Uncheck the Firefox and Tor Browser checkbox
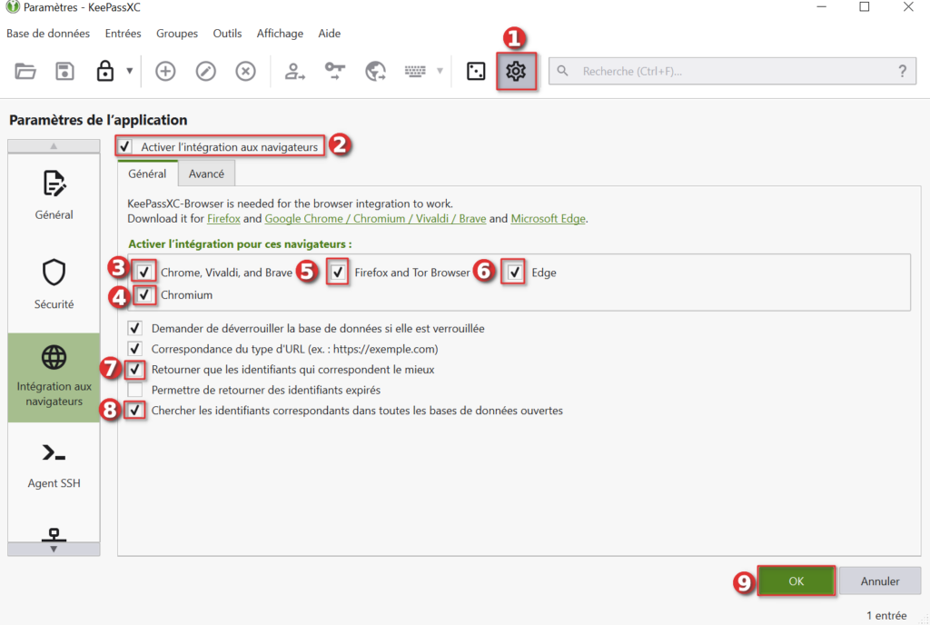 pos(338,272)
